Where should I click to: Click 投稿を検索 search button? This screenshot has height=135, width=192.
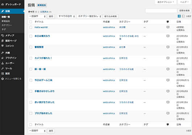(x=184, y=11)
